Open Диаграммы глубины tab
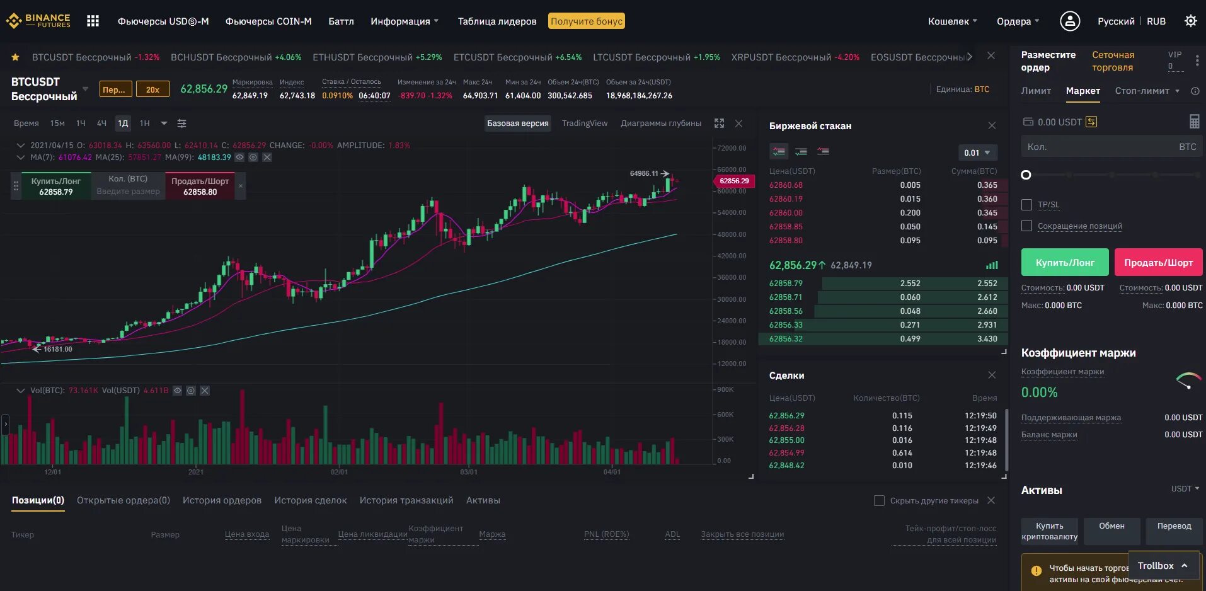The image size is (1206, 591). [661, 123]
